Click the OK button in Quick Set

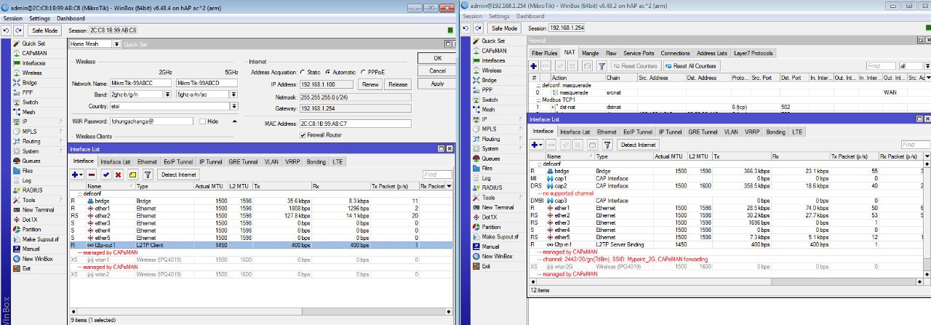437,58
